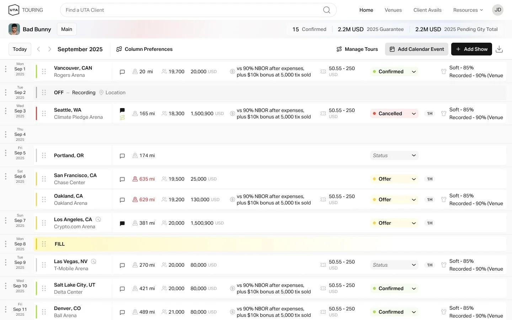Click the lookup icon beside Las Vegas, NV
This screenshot has height=320, width=512.
[x=94, y=261]
